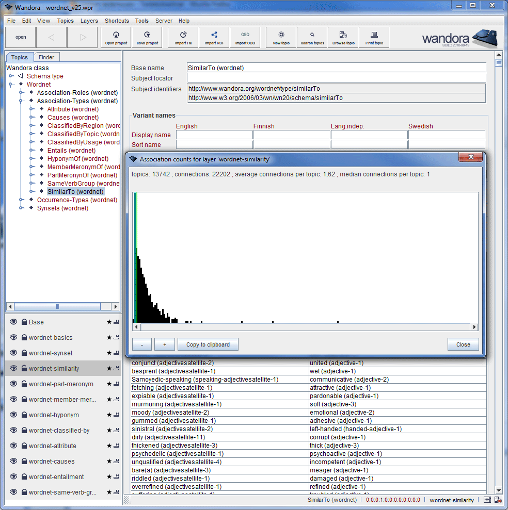This screenshot has width=508, height=510.
Task: Click the Browse topic toolbar icon
Action: [343, 37]
